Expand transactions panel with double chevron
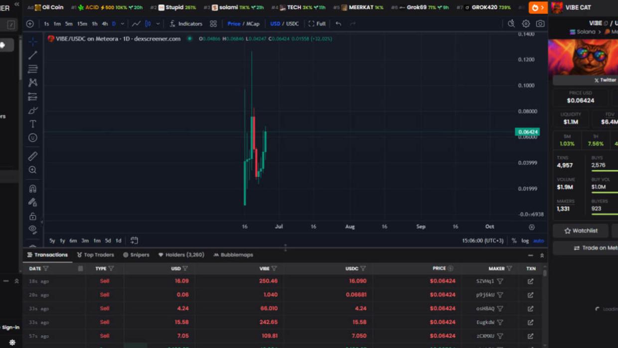This screenshot has height=348, width=618. pos(542,255)
